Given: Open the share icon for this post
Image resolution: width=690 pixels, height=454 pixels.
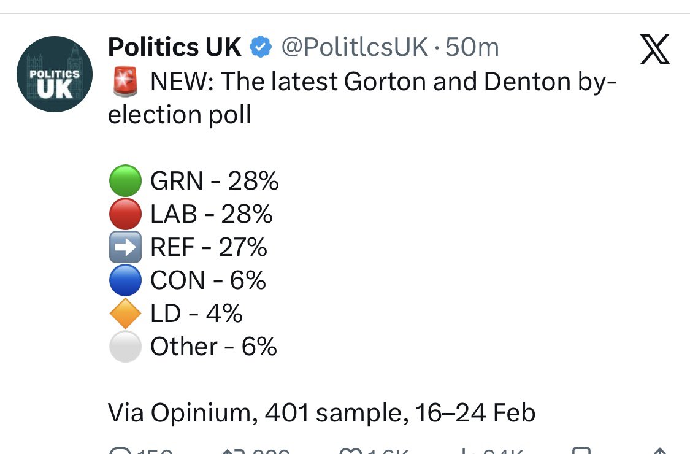Looking at the screenshot, I should click(661, 451).
